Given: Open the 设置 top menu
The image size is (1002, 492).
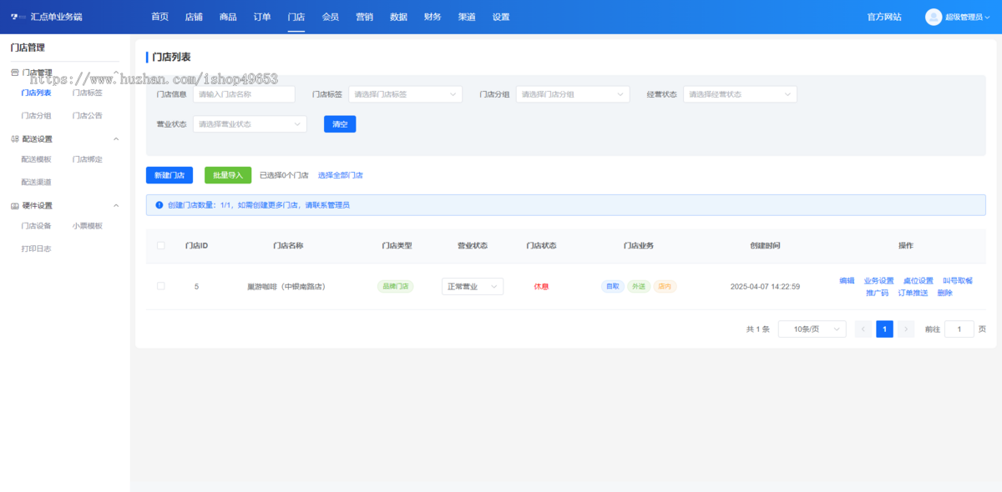Looking at the screenshot, I should [x=501, y=17].
